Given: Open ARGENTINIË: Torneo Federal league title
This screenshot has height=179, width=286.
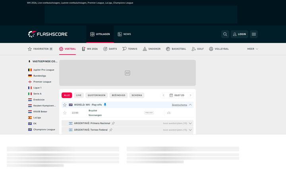Looking at the screenshot, I should coord(91,130).
